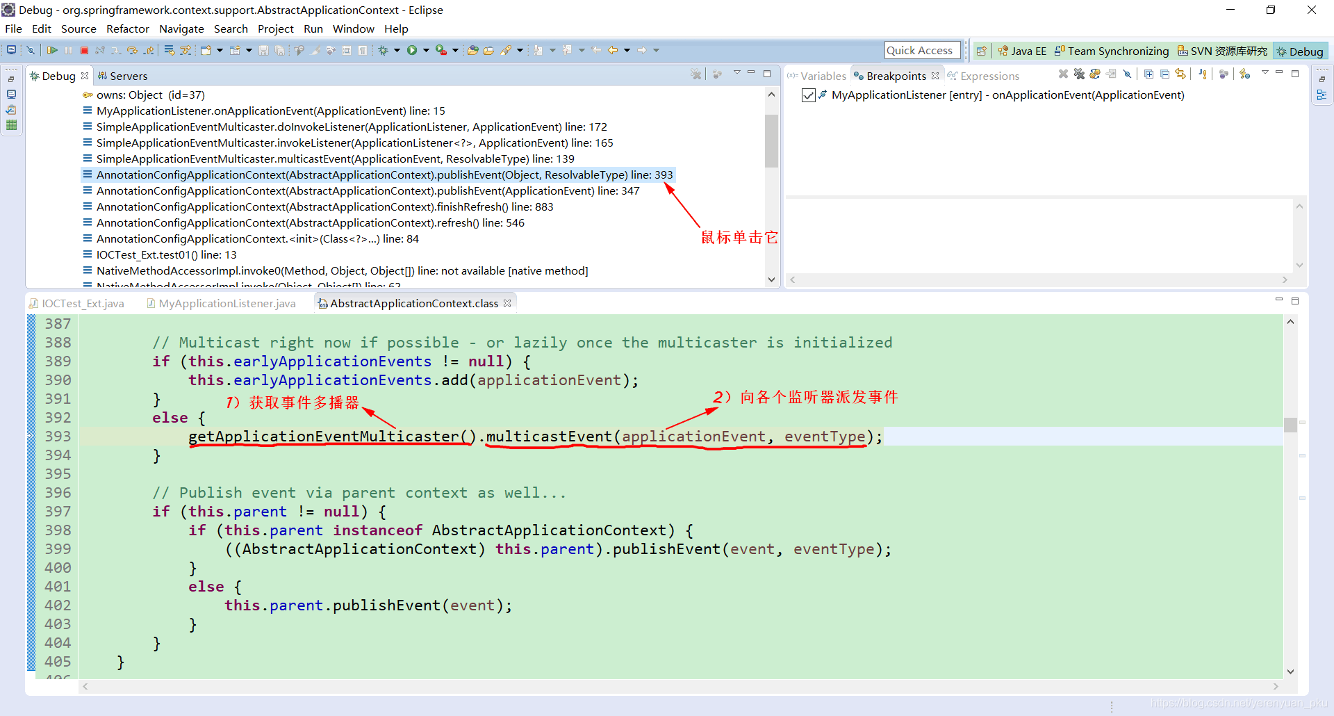Open the Run dropdown arrow
The width and height of the screenshot is (1334, 716).
426,50
